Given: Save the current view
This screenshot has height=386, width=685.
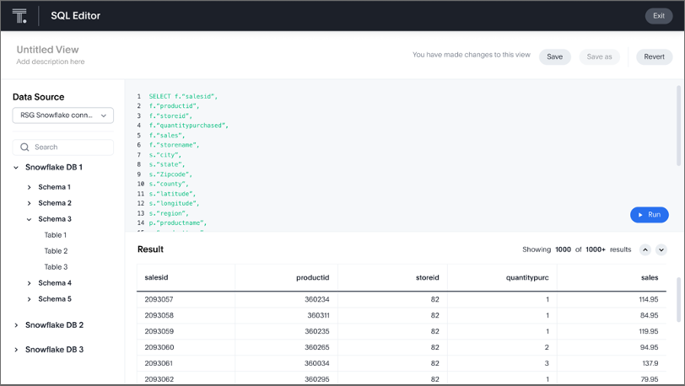Looking at the screenshot, I should [554, 57].
